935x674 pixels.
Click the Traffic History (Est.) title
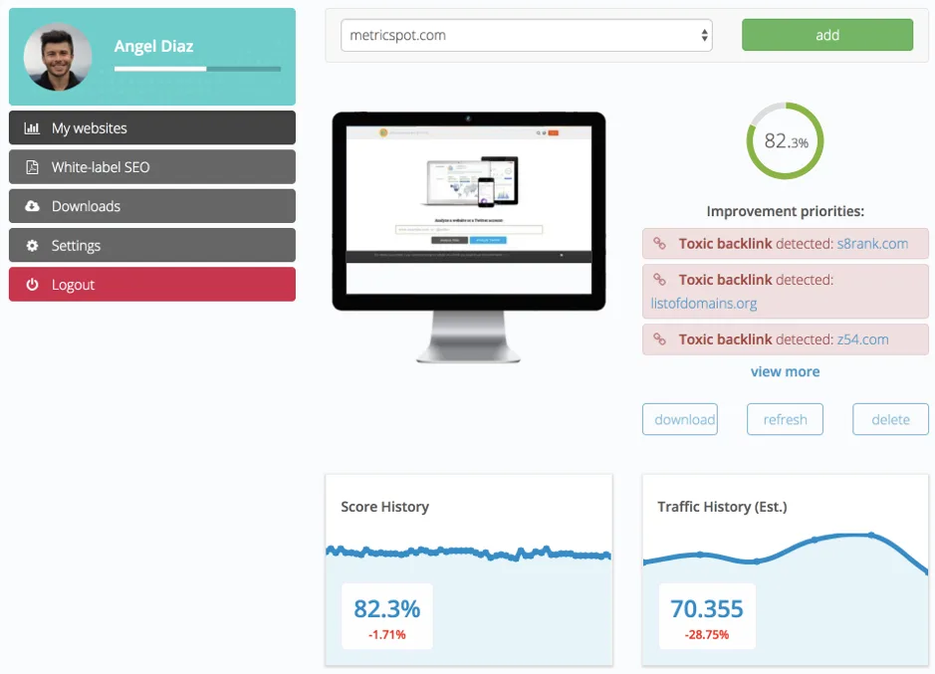tap(722, 507)
